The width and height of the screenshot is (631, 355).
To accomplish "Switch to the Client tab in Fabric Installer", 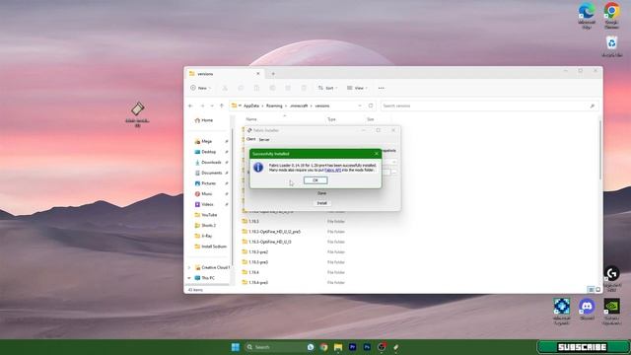I will click(250, 139).
